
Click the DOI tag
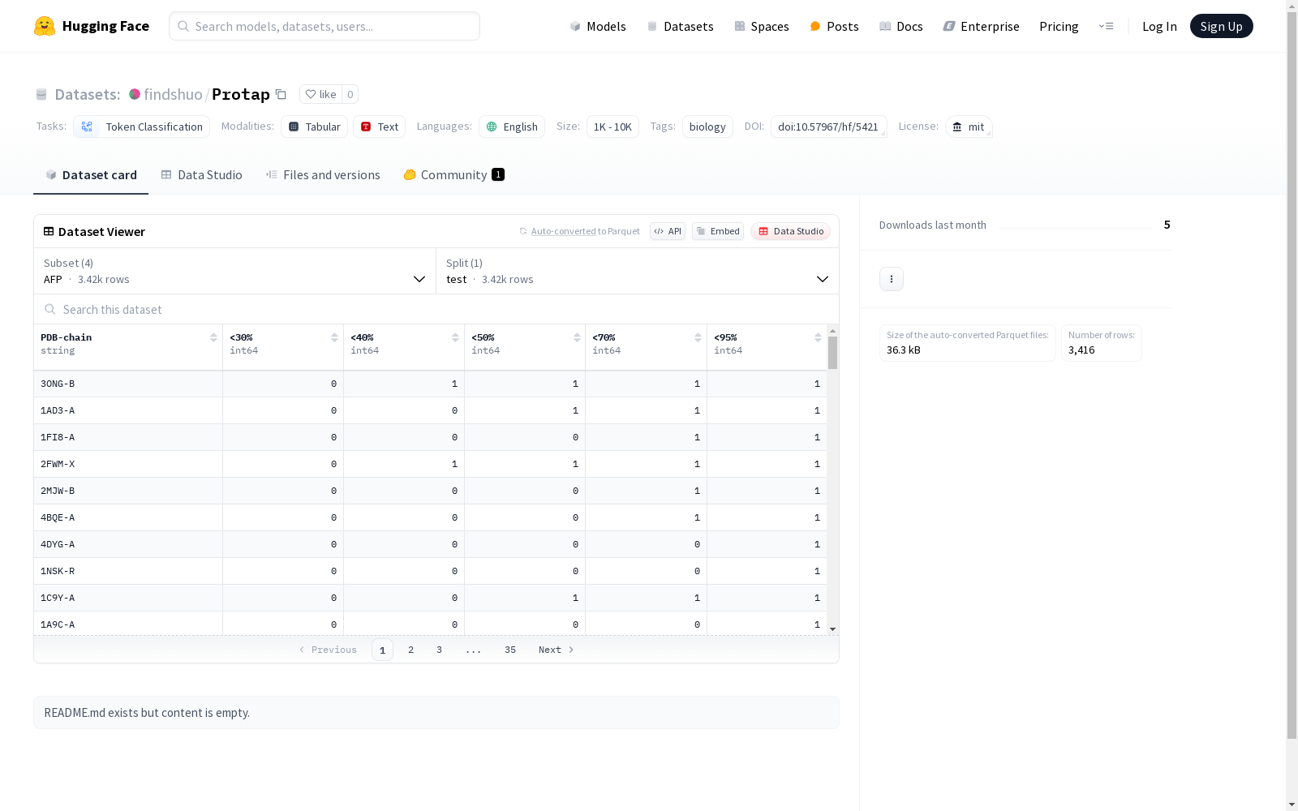828,127
